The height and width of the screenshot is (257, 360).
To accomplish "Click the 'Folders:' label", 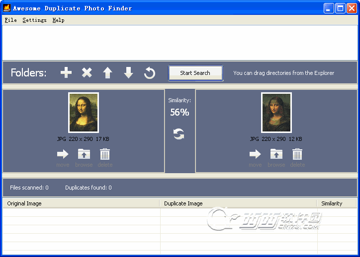I will [28, 72].
